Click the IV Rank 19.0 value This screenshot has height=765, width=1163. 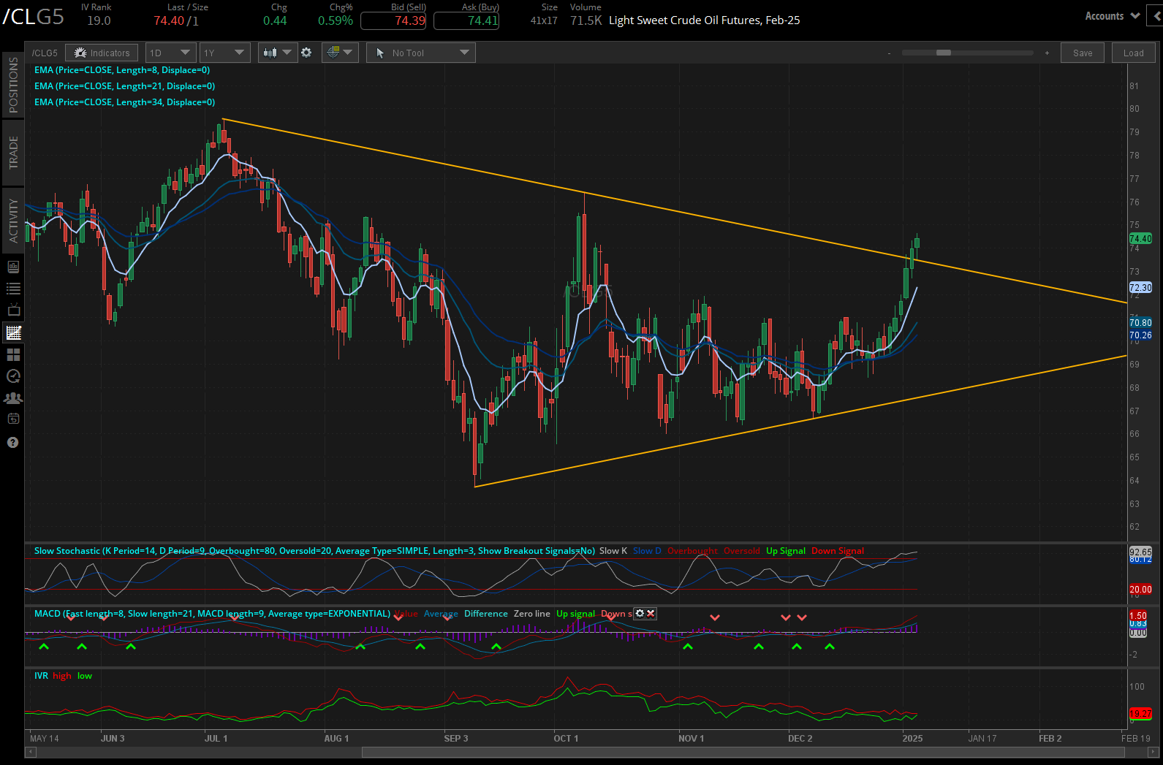(99, 20)
